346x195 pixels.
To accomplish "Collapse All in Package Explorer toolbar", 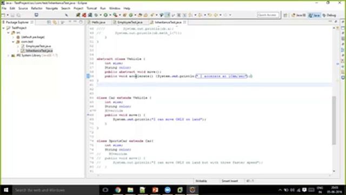I will coord(49,22).
